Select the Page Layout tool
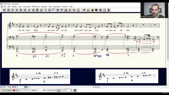This screenshot has width=169, height=95. (78, 10)
